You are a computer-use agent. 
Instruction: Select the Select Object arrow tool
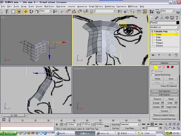tap(2, 11)
